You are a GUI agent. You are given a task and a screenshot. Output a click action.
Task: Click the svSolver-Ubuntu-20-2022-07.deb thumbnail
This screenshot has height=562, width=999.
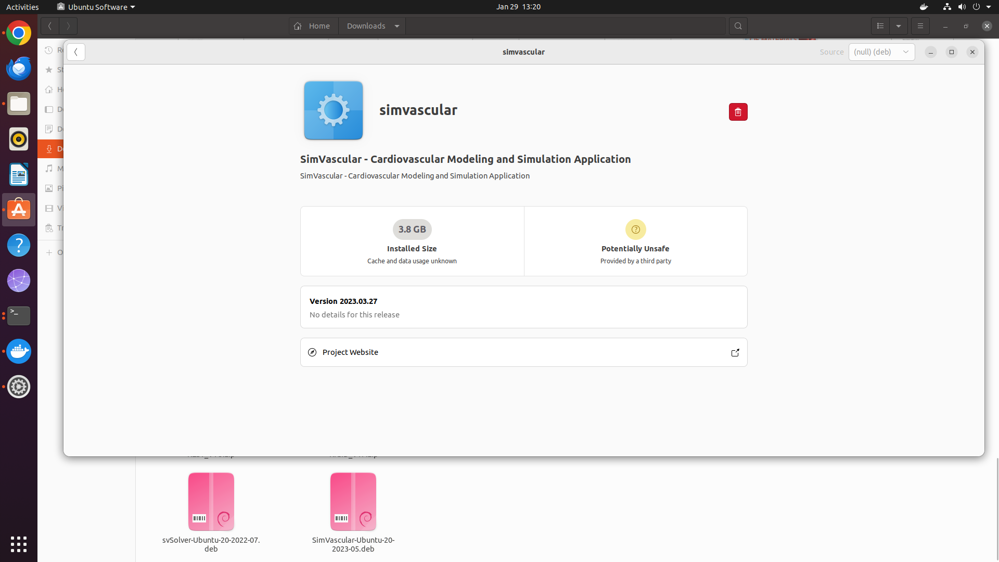(x=211, y=502)
